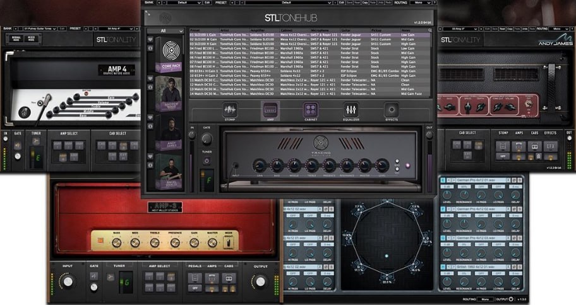The height and width of the screenshot is (305, 576).
Task: Click the Gain knob on Tracing amplifier
Action: [x=258, y=165]
